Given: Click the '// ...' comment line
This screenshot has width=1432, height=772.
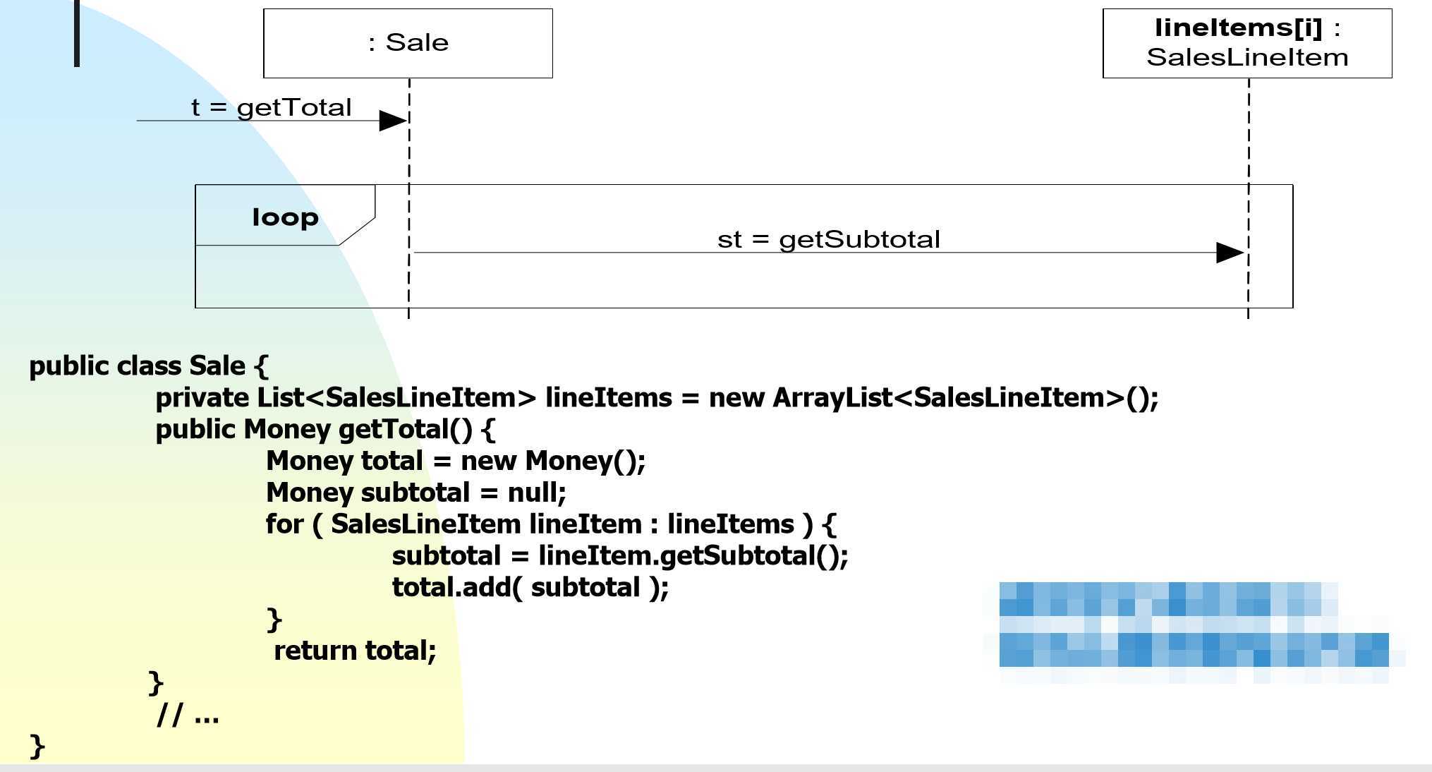Looking at the screenshot, I should [x=188, y=716].
